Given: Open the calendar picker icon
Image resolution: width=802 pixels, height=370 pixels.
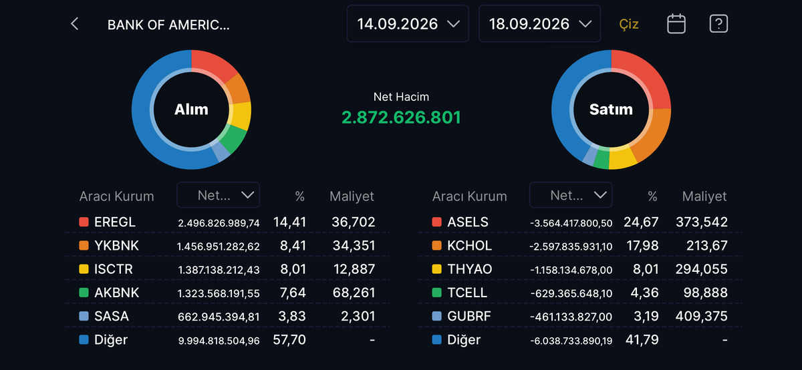Looking at the screenshot, I should pyautogui.click(x=676, y=24).
